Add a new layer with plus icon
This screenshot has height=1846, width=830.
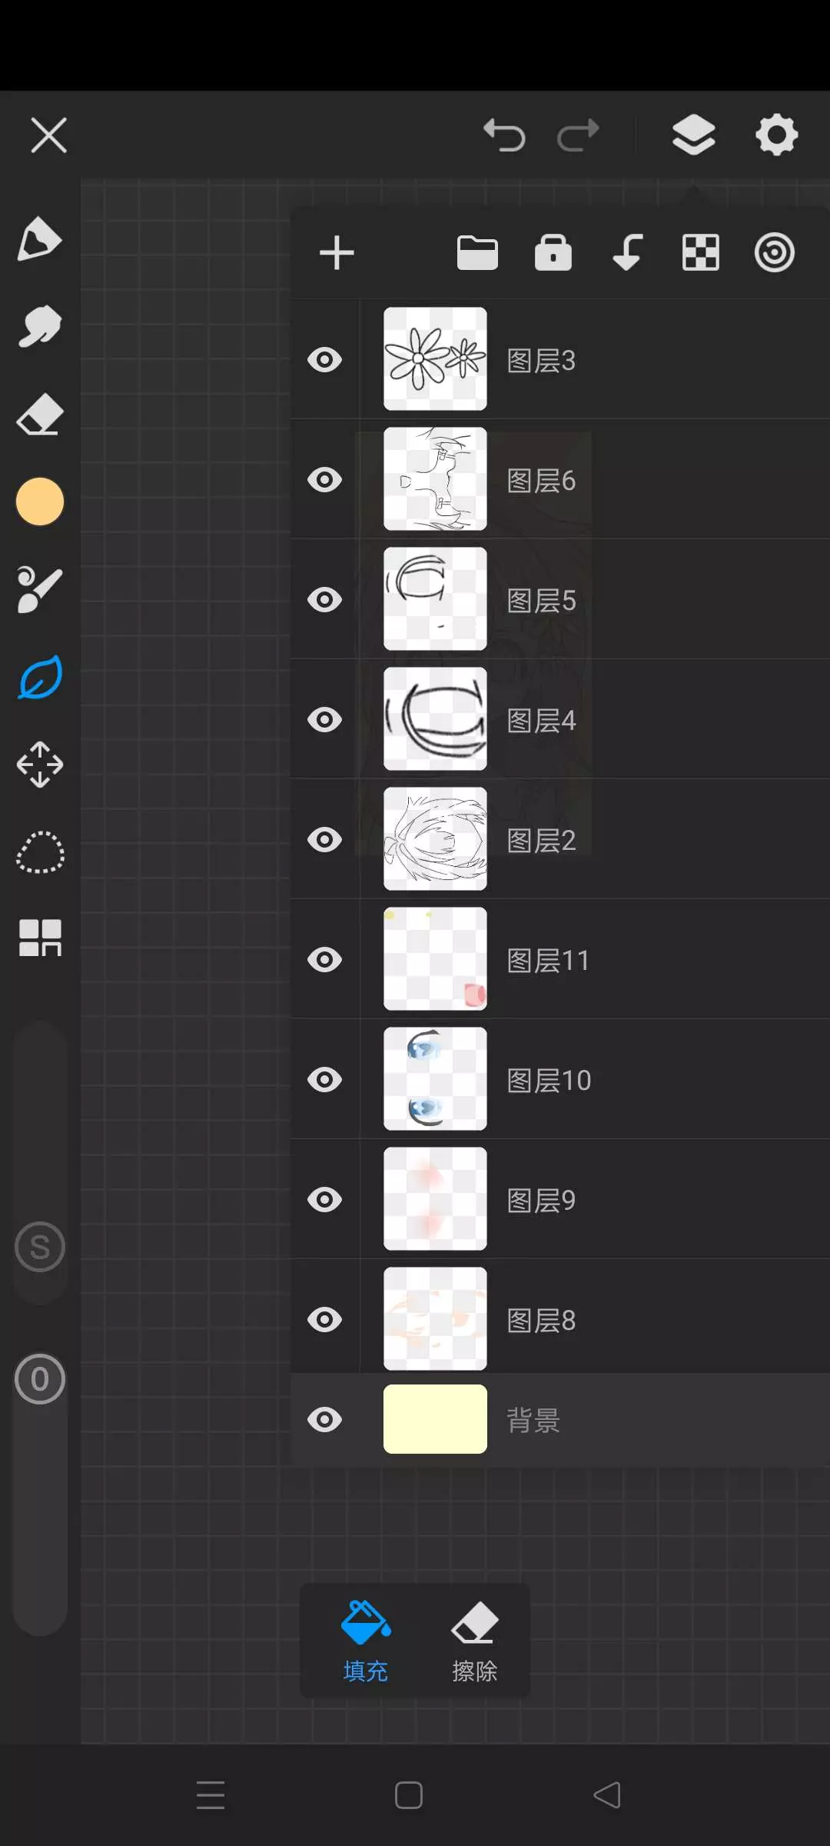(x=337, y=253)
